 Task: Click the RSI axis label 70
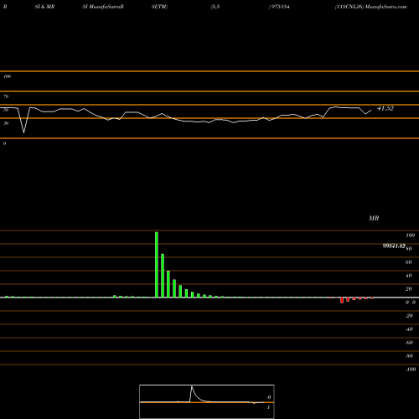(6, 96)
